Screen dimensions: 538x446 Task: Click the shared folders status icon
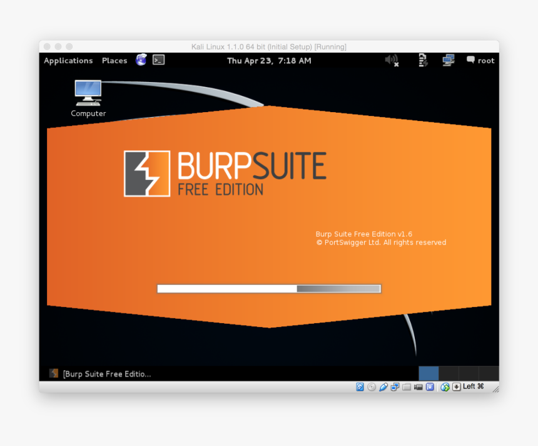coord(405,387)
